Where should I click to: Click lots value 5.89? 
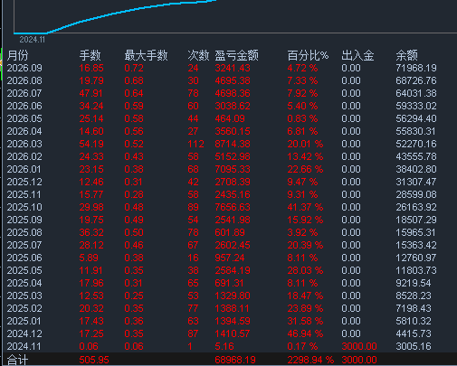tap(89, 258)
